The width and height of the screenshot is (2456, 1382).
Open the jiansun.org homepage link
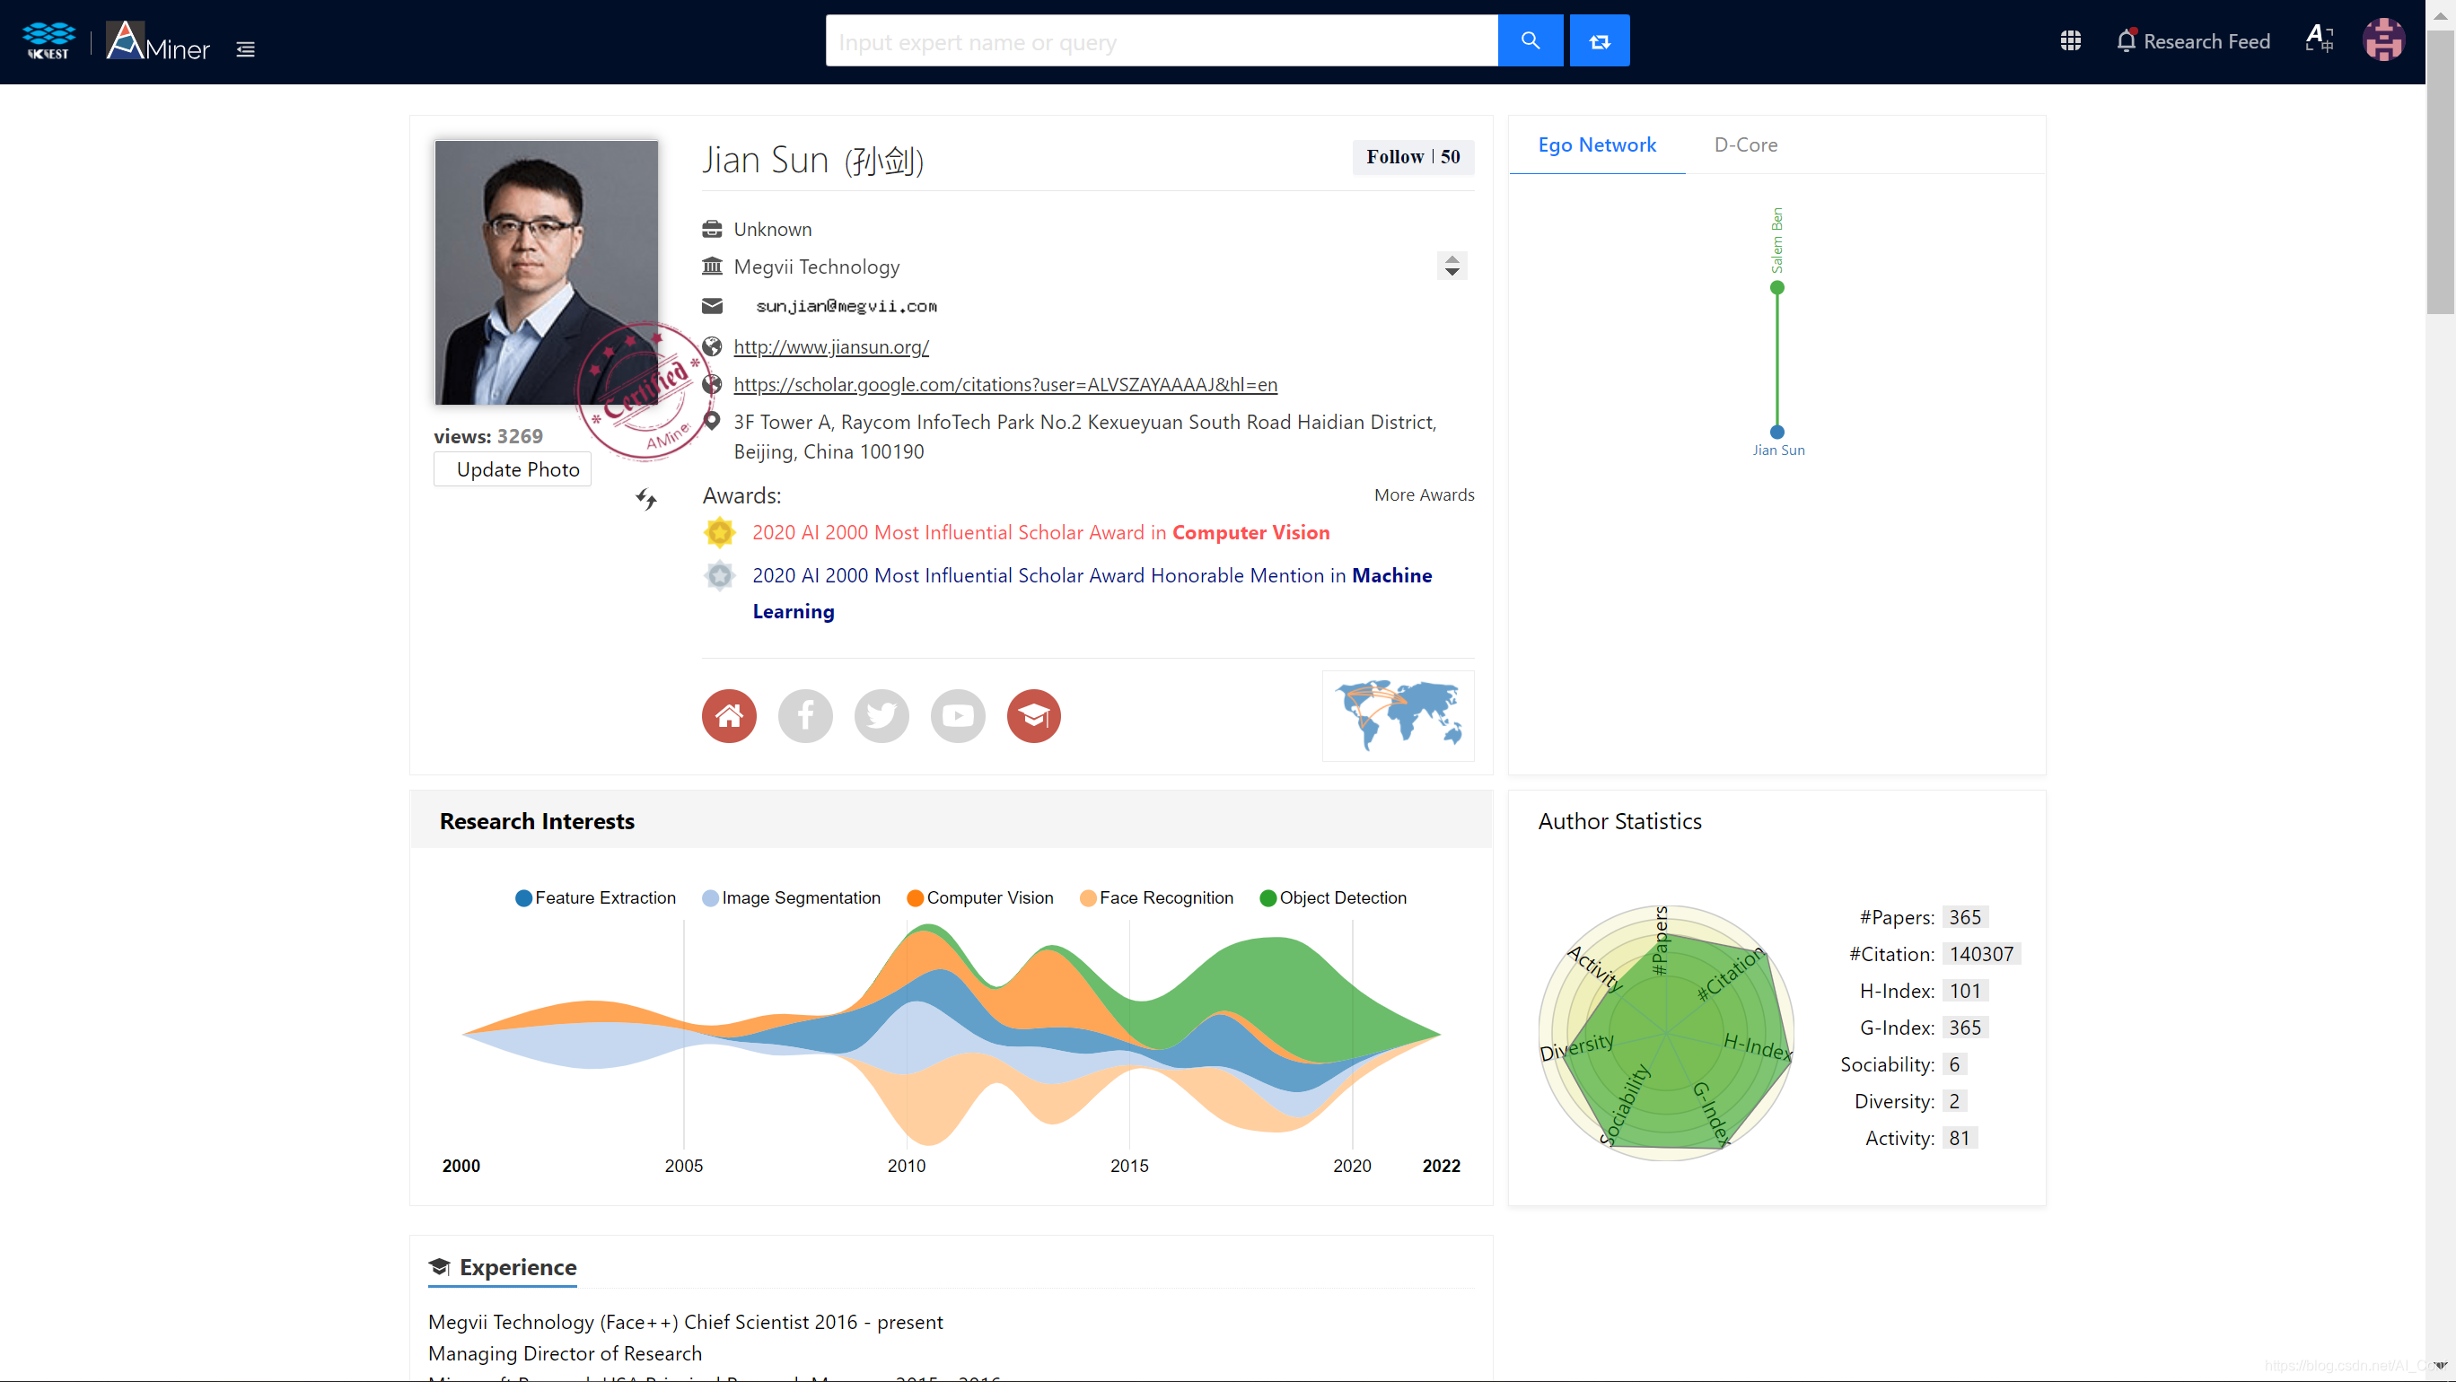(x=830, y=347)
